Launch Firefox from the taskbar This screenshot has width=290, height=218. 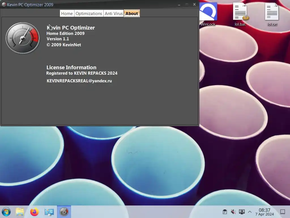pos(34,212)
